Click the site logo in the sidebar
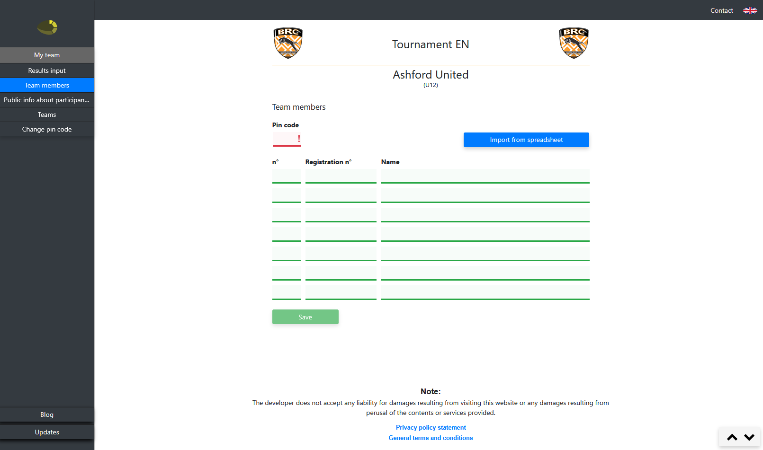 click(47, 27)
